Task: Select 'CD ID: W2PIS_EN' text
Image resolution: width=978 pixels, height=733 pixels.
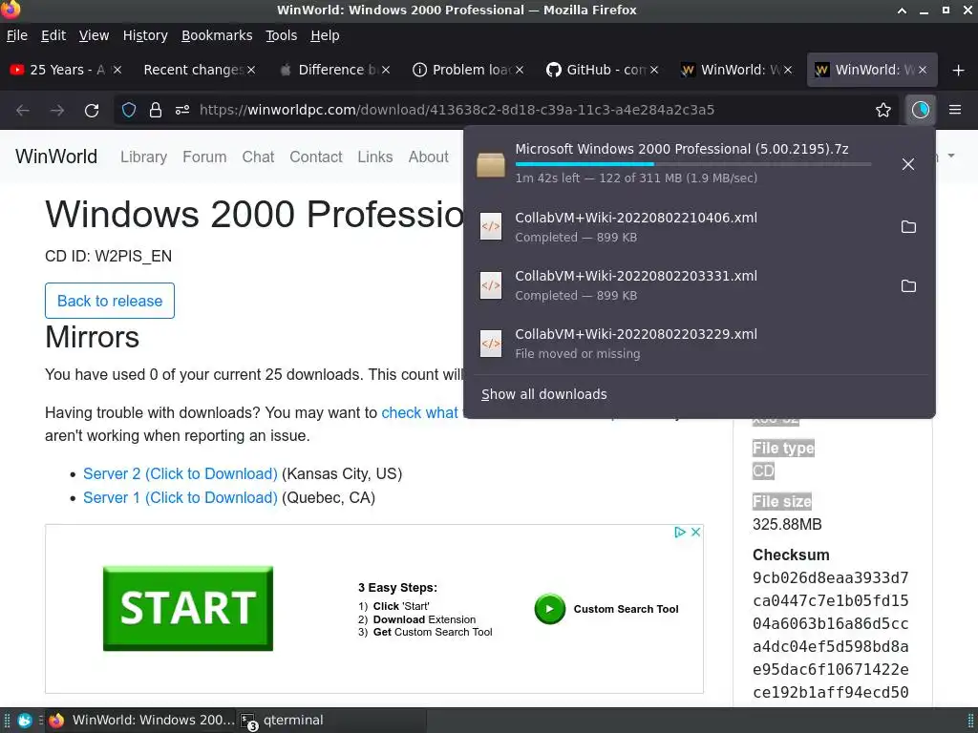Action: [109, 256]
